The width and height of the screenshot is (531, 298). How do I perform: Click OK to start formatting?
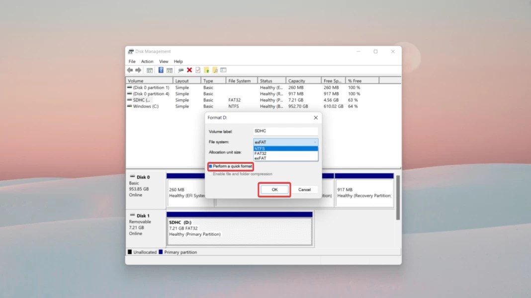[274, 189]
